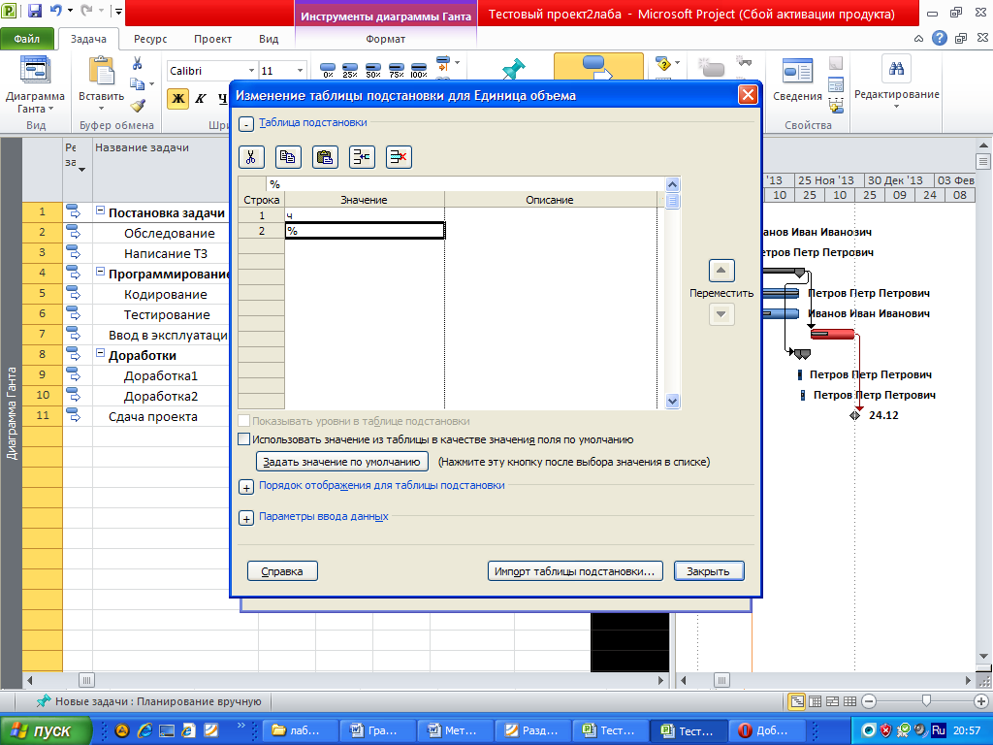
Task: Click the Вставить paste icon
Action: tap(101, 71)
